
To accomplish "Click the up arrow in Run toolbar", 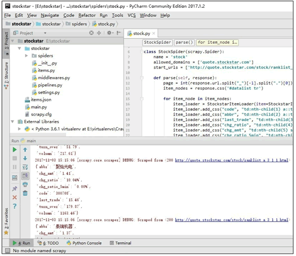I will pyautogui.click(x=25, y=150).
